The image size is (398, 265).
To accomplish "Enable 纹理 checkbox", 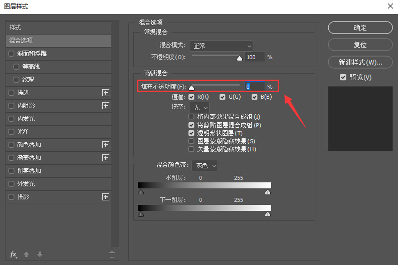I will (x=17, y=80).
